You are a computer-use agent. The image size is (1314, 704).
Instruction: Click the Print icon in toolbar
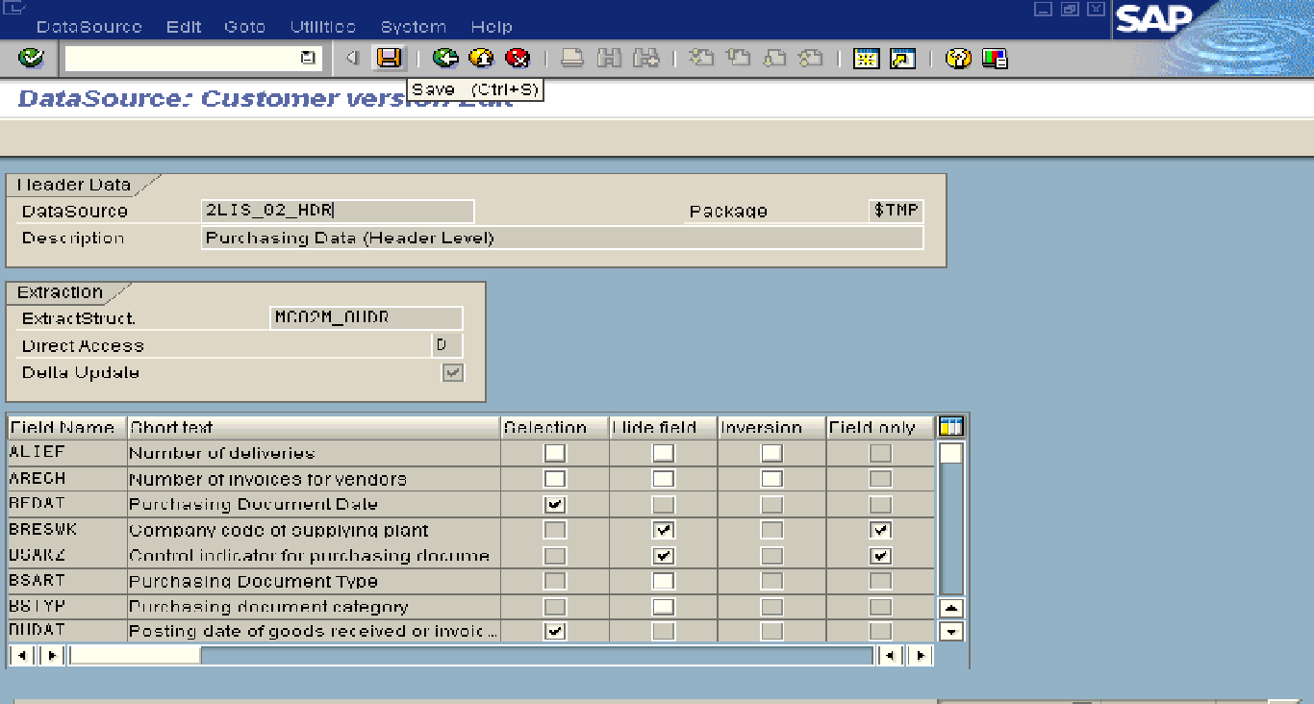pyautogui.click(x=572, y=59)
